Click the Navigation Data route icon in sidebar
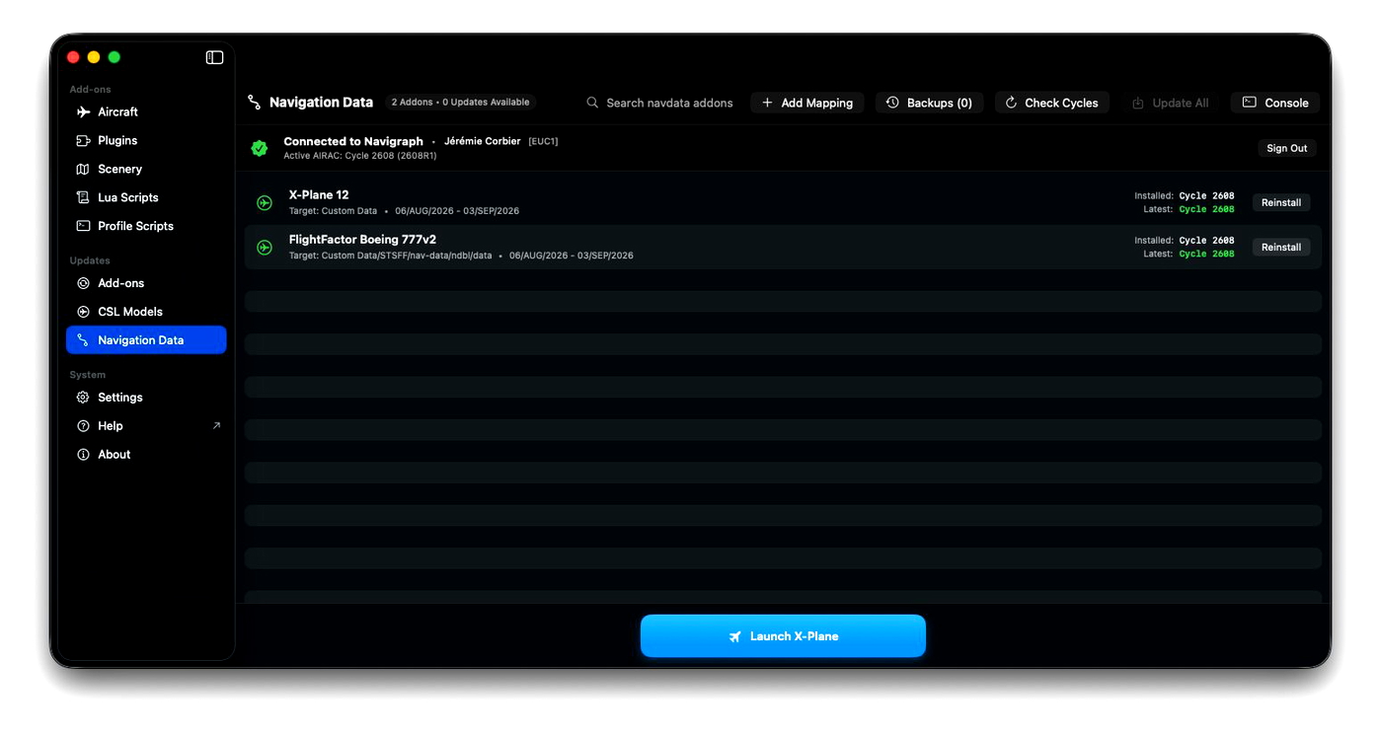The height and width of the screenshot is (734, 1381). coord(84,340)
